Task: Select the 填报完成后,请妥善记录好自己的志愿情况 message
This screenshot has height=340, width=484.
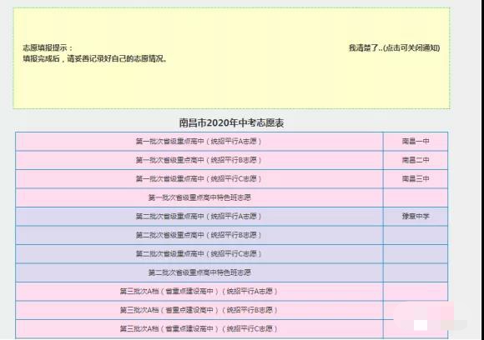Action: tap(95, 58)
